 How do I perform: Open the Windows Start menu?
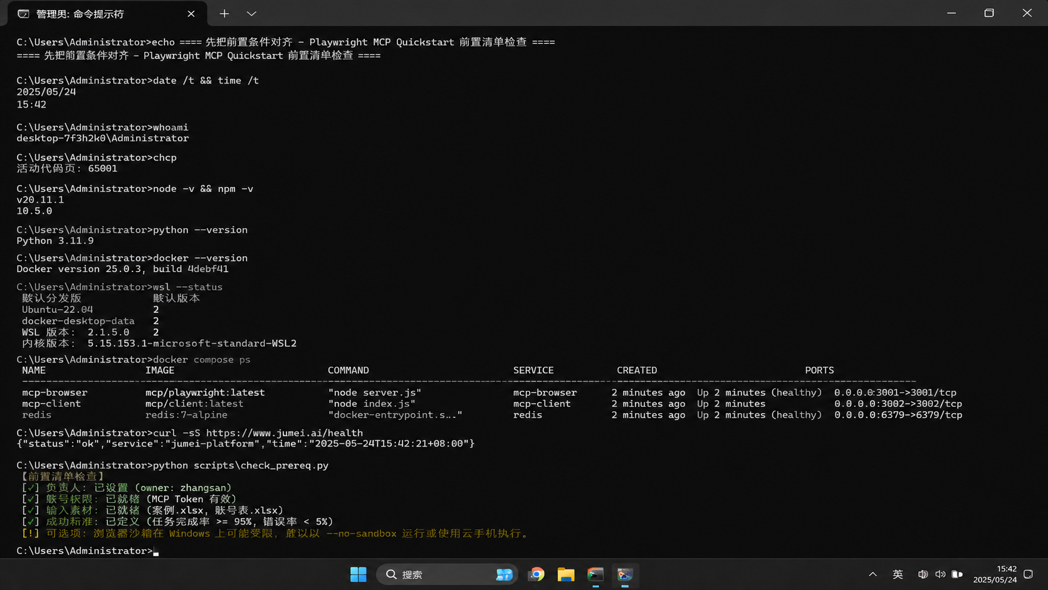tap(359, 574)
